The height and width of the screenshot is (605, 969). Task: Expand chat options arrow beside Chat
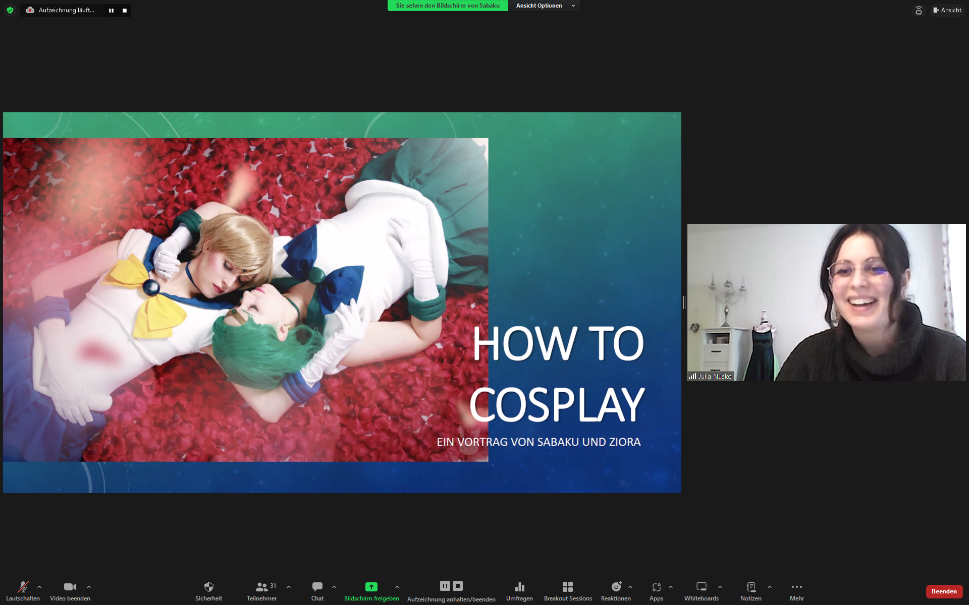pos(334,587)
